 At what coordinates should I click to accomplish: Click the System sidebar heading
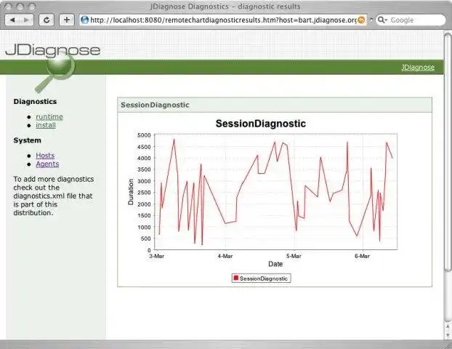(x=28, y=140)
